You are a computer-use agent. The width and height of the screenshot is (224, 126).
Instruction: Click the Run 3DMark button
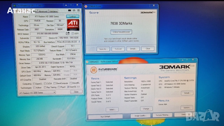tap(105, 117)
